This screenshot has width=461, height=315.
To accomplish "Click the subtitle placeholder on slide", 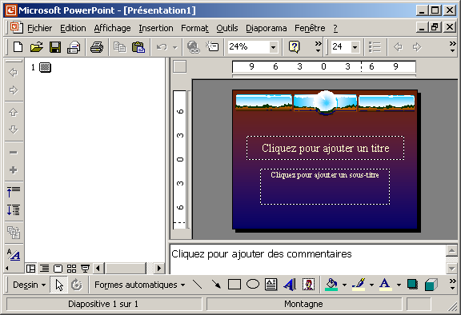I will (325, 186).
